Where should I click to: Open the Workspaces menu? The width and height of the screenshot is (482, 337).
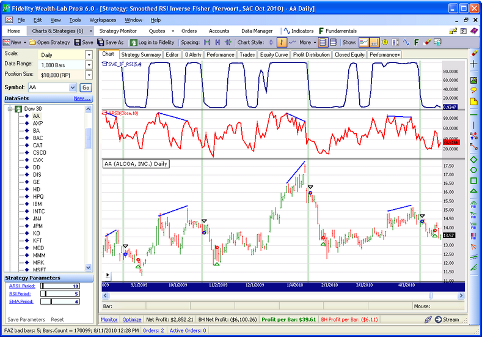[102, 20]
